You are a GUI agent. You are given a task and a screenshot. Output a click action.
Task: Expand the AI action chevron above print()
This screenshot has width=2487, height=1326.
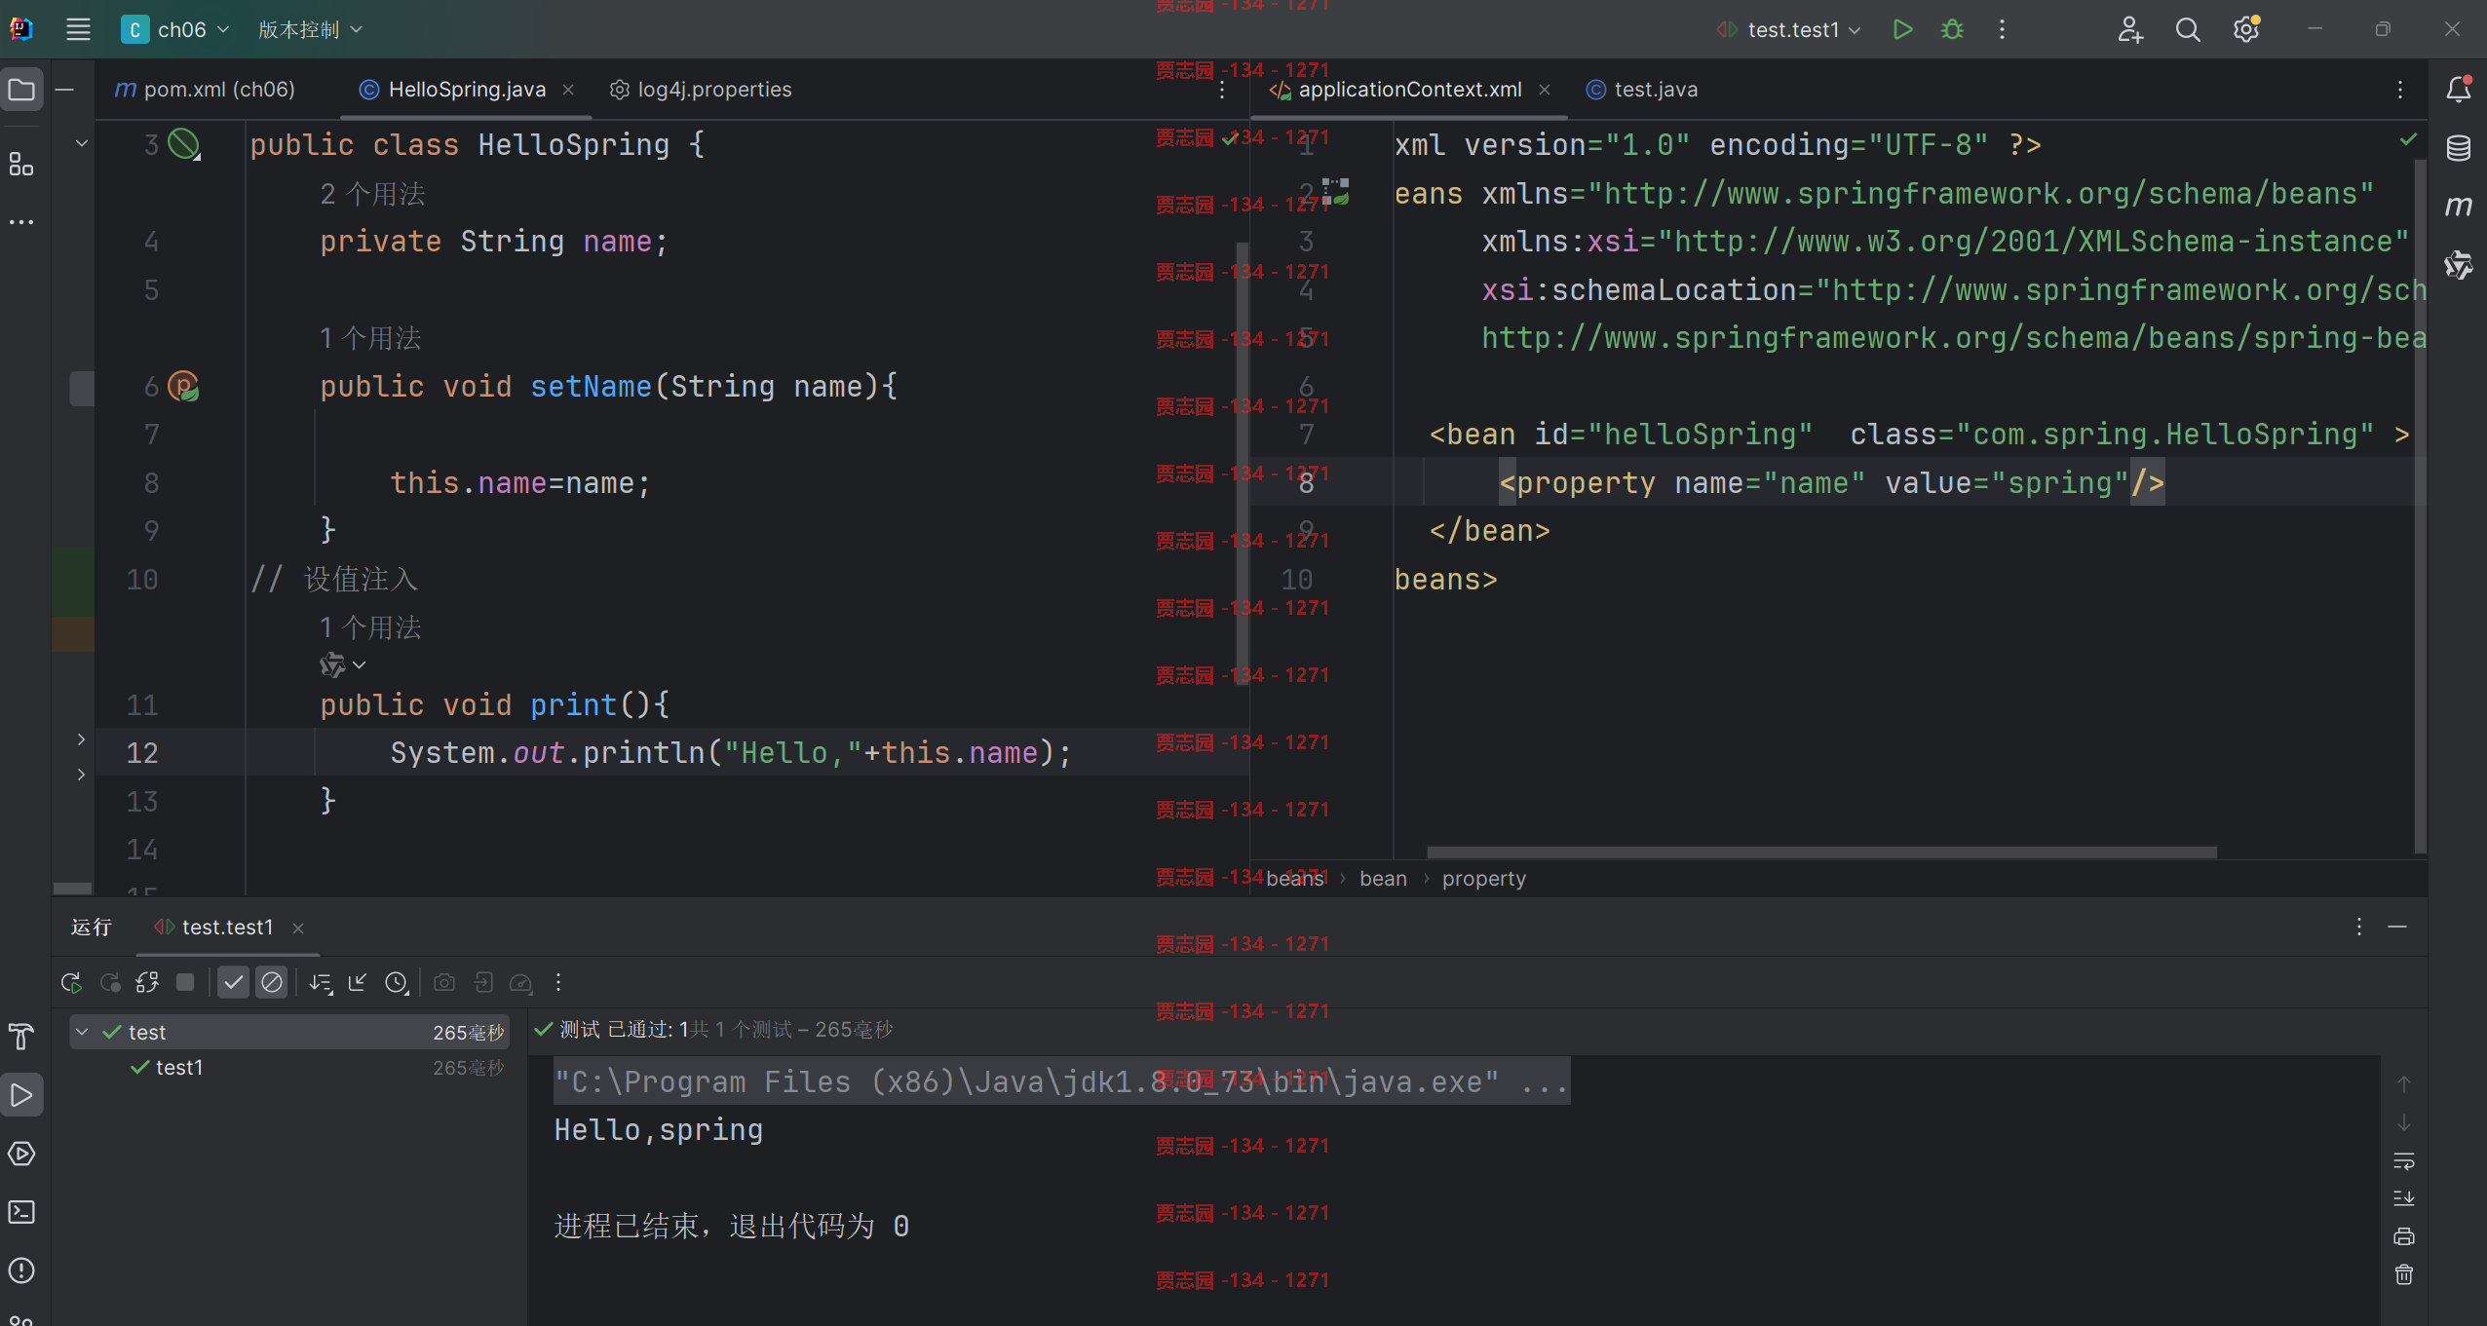(360, 665)
